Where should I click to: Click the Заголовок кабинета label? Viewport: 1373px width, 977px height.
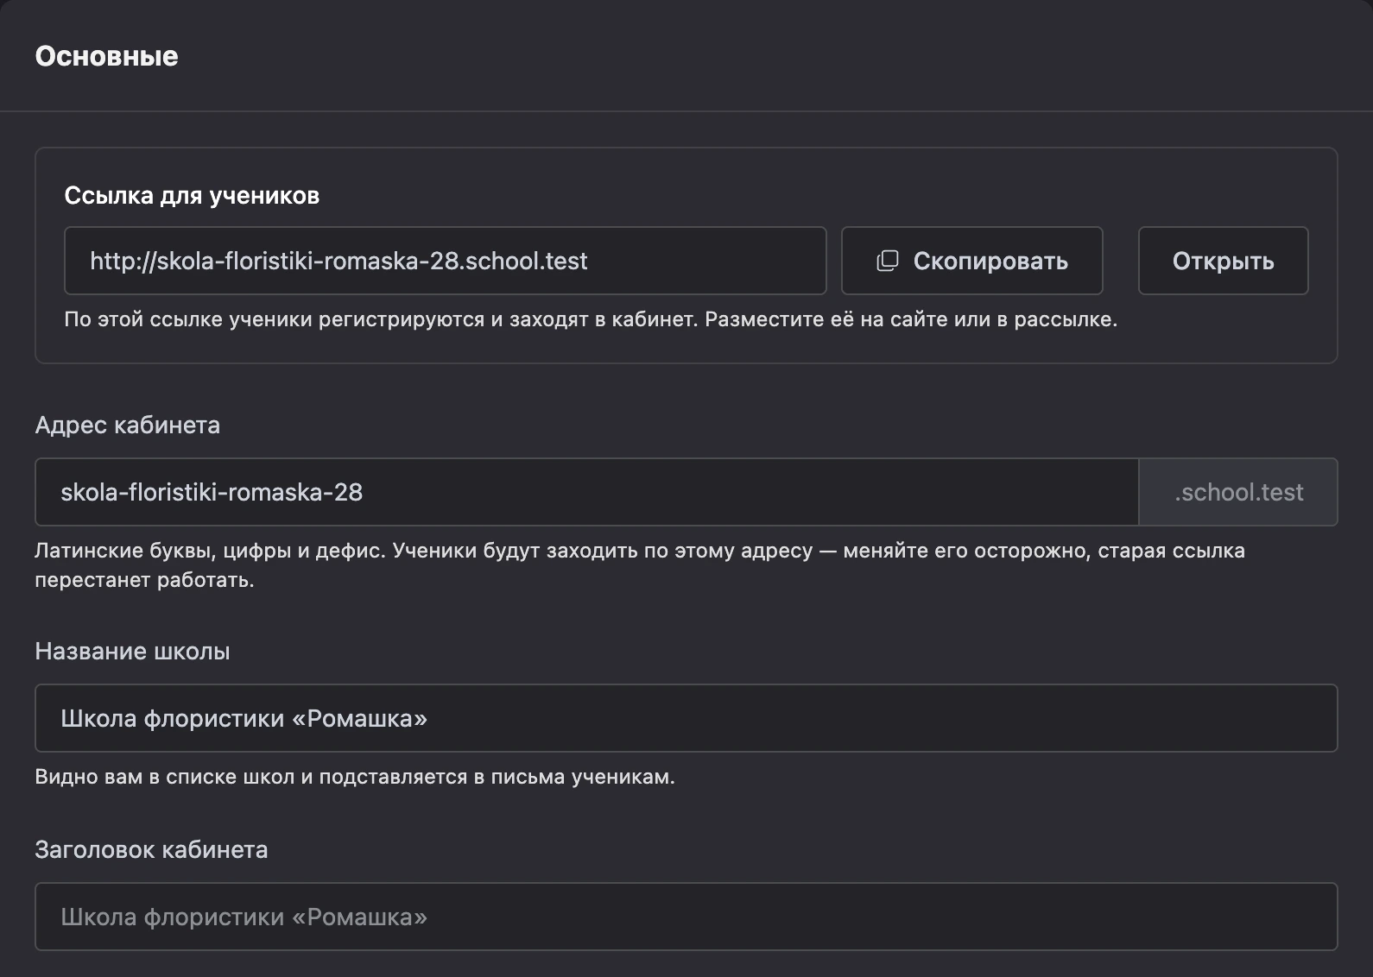[x=152, y=850]
